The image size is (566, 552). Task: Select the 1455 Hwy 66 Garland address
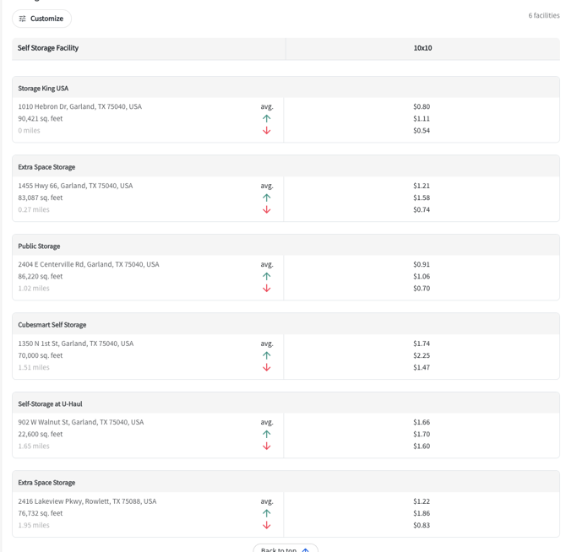(75, 186)
